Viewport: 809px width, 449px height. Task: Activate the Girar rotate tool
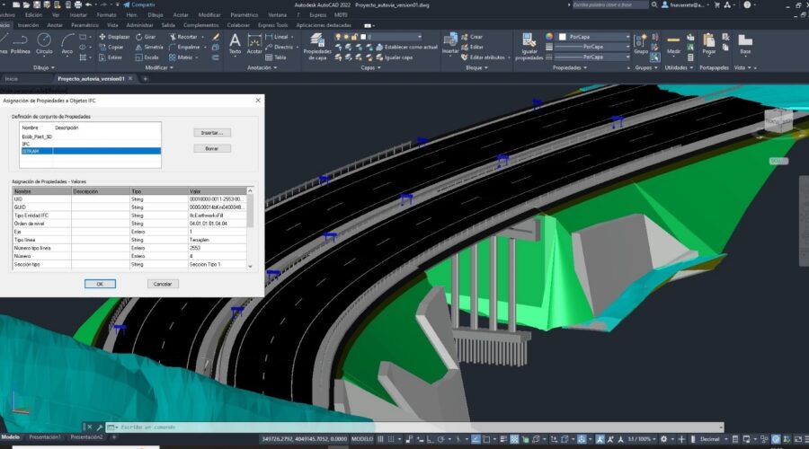(146, 37)
